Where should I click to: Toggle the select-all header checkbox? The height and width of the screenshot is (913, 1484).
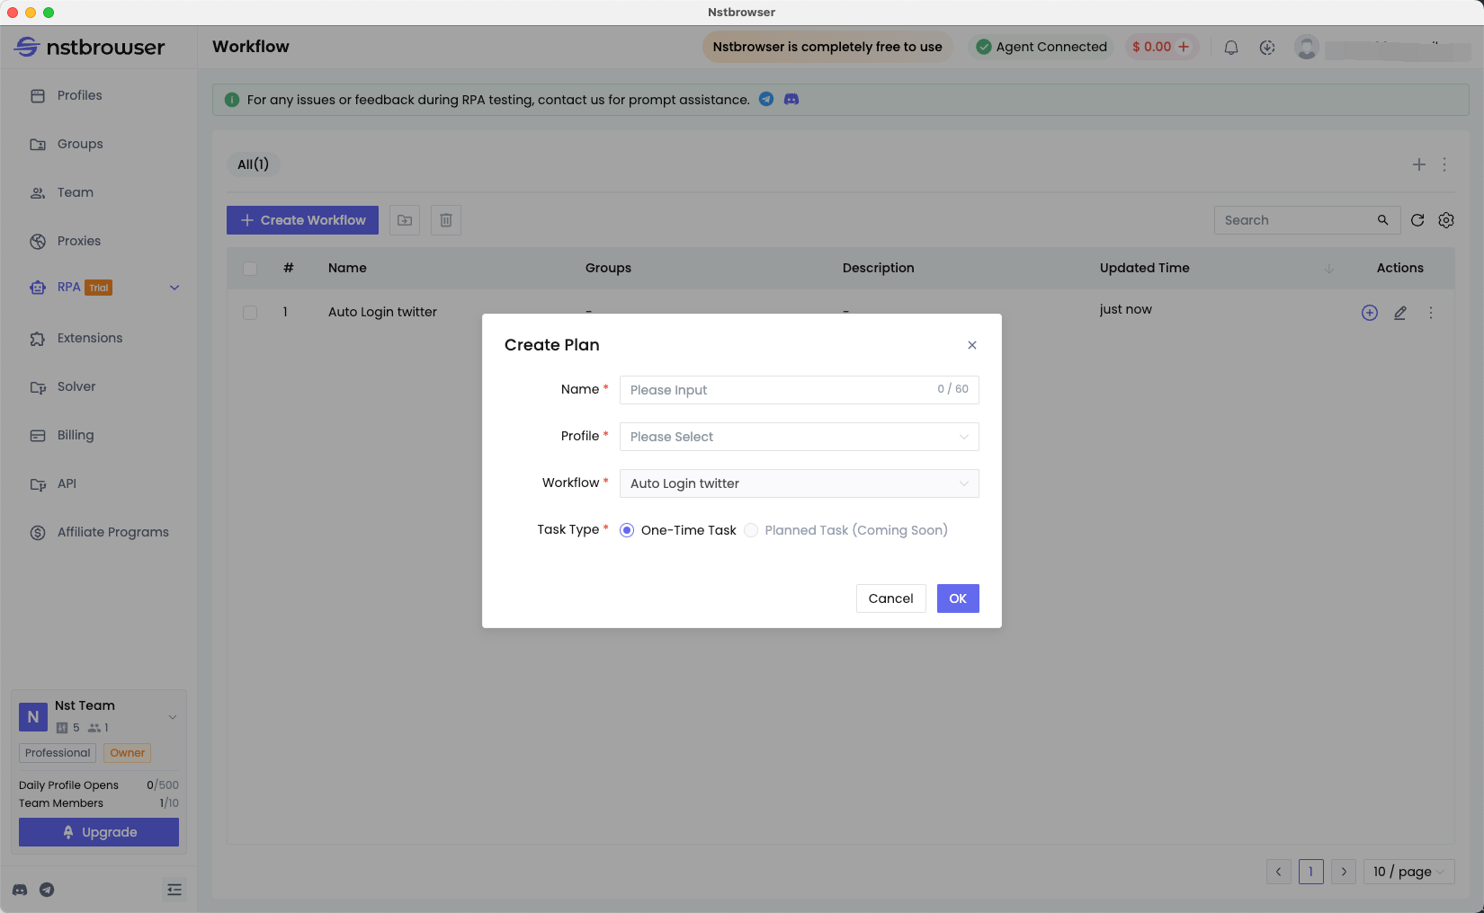[250, 268]
